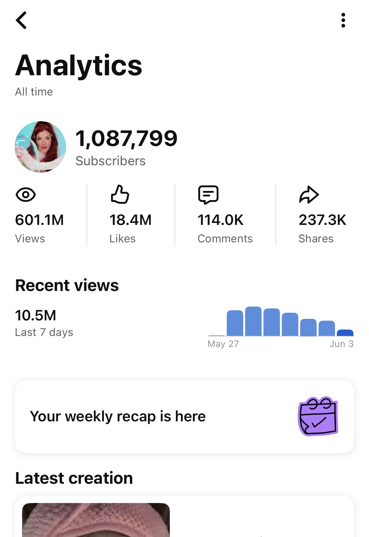
Task: Tap the 'Shares' label under 237.3K
Action: tap(316, 239)
